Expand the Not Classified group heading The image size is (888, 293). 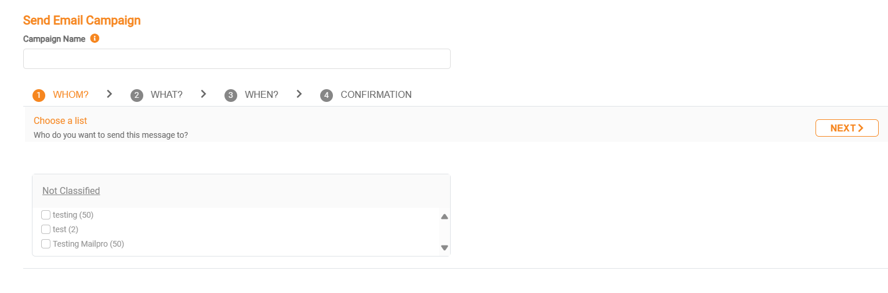coord(71,191)
